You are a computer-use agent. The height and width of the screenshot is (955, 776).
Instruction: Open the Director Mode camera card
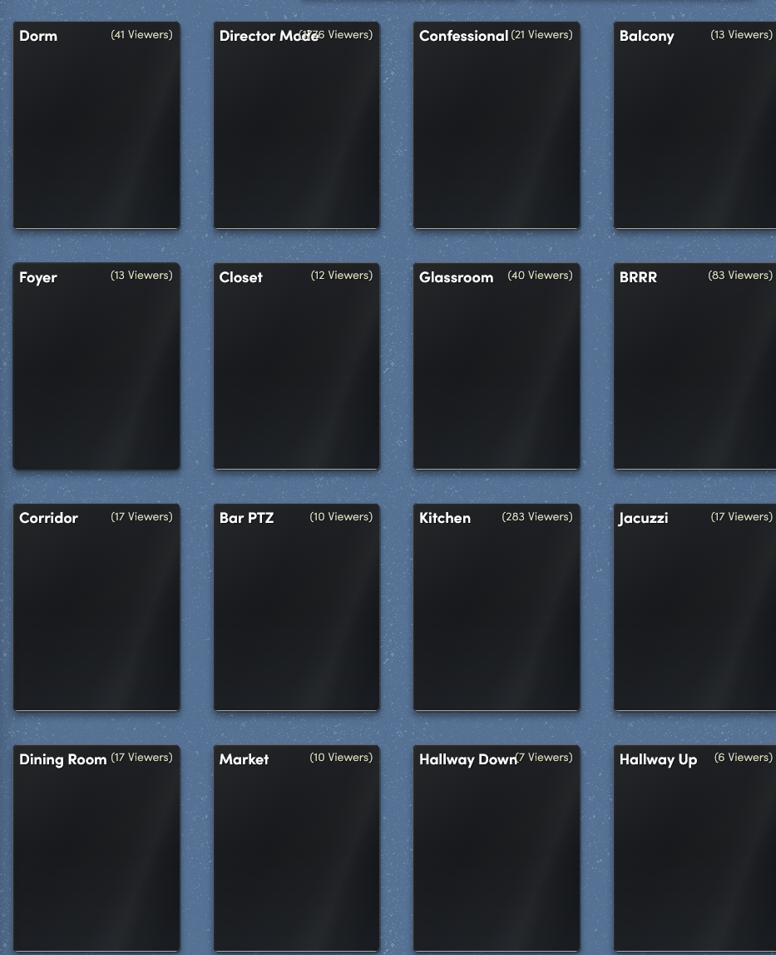(x=296, y=126)
